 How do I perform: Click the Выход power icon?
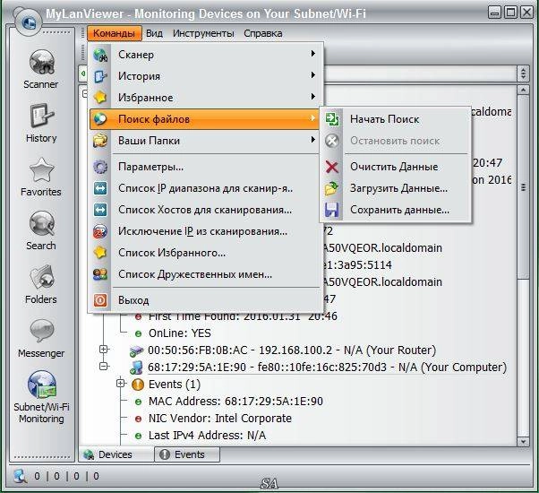point(100,300)
